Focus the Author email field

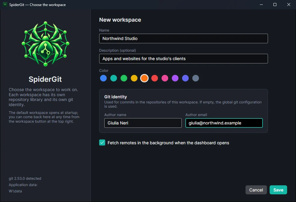pos(224,123)
